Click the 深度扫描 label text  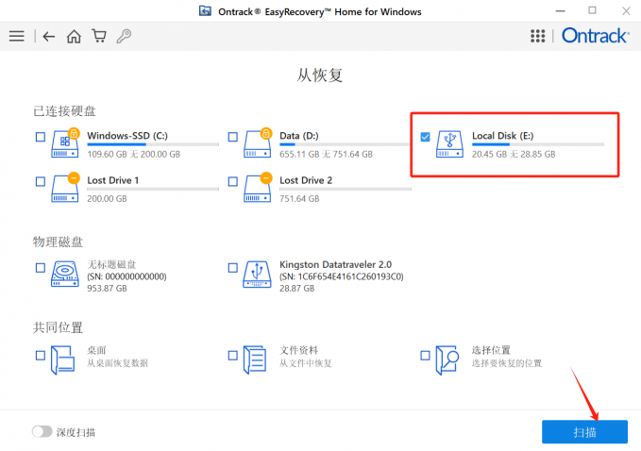click(x=76, y=432)
